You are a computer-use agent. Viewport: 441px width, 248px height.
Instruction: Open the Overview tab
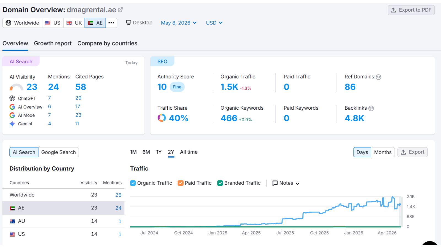tap(15, 43)
